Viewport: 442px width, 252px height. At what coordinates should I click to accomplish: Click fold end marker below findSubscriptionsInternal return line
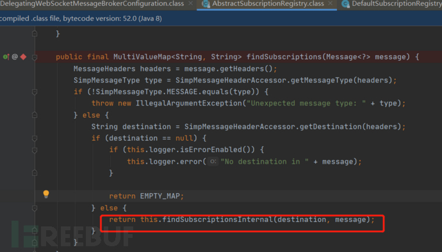(x=35, y=231)
